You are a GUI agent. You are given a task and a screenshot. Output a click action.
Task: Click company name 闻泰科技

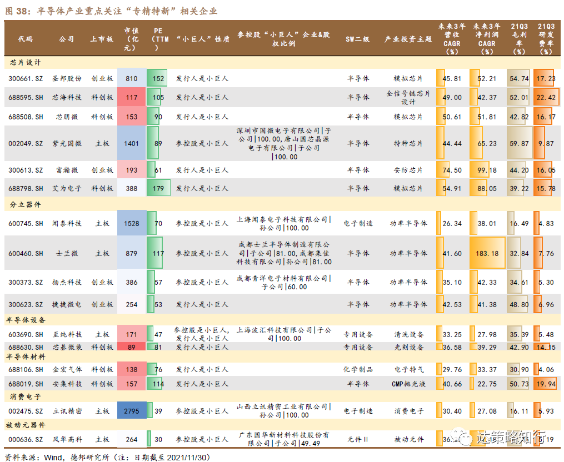[x=67, y=223]
